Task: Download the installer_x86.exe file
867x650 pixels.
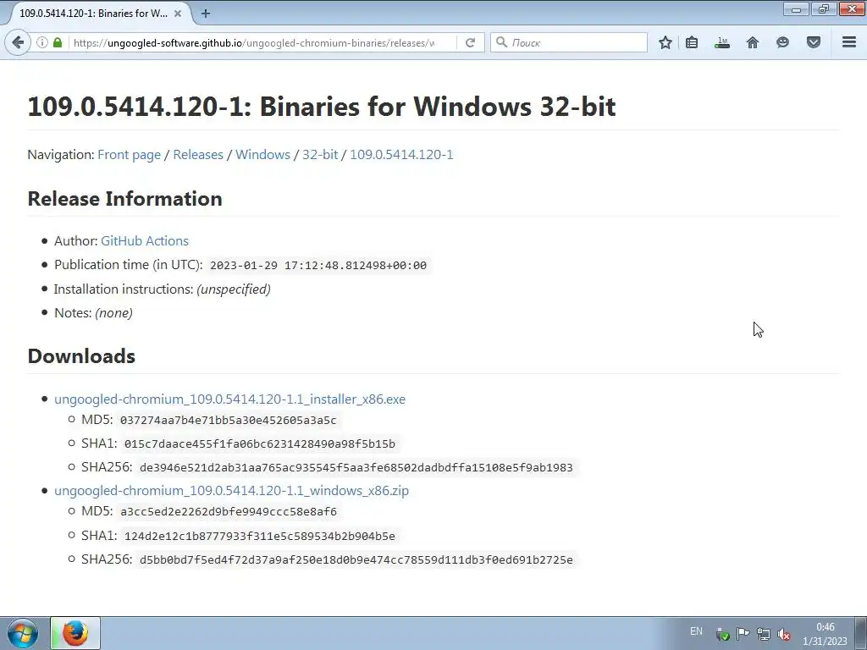Action: tap(229, 399)
